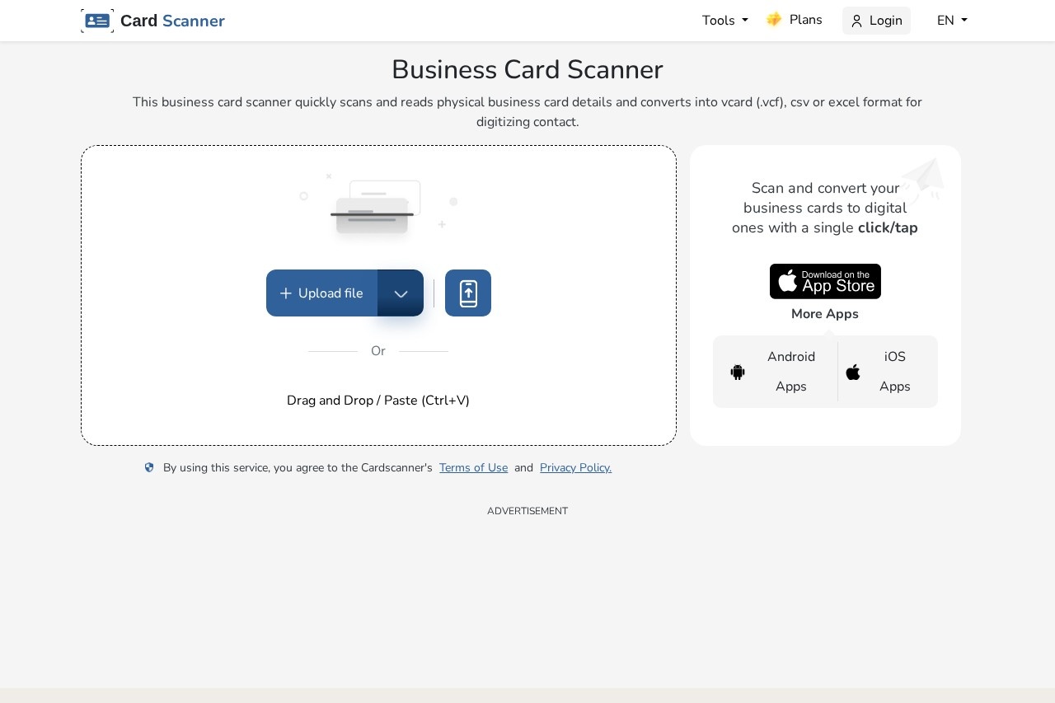The height and width of the screenshot is (703, 1055).
Task: Click the mobile upload phone icon button
Action: pyautogui.click(x=468, y=293)
